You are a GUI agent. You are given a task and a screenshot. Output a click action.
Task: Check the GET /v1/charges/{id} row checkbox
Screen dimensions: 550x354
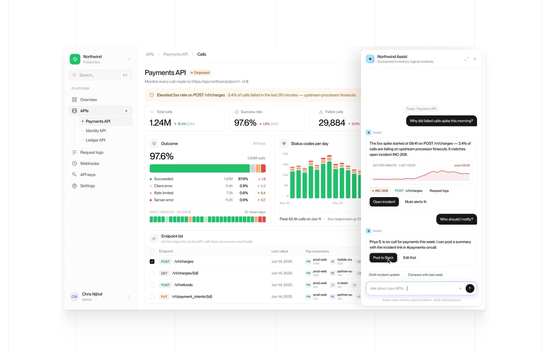(152, 273)
